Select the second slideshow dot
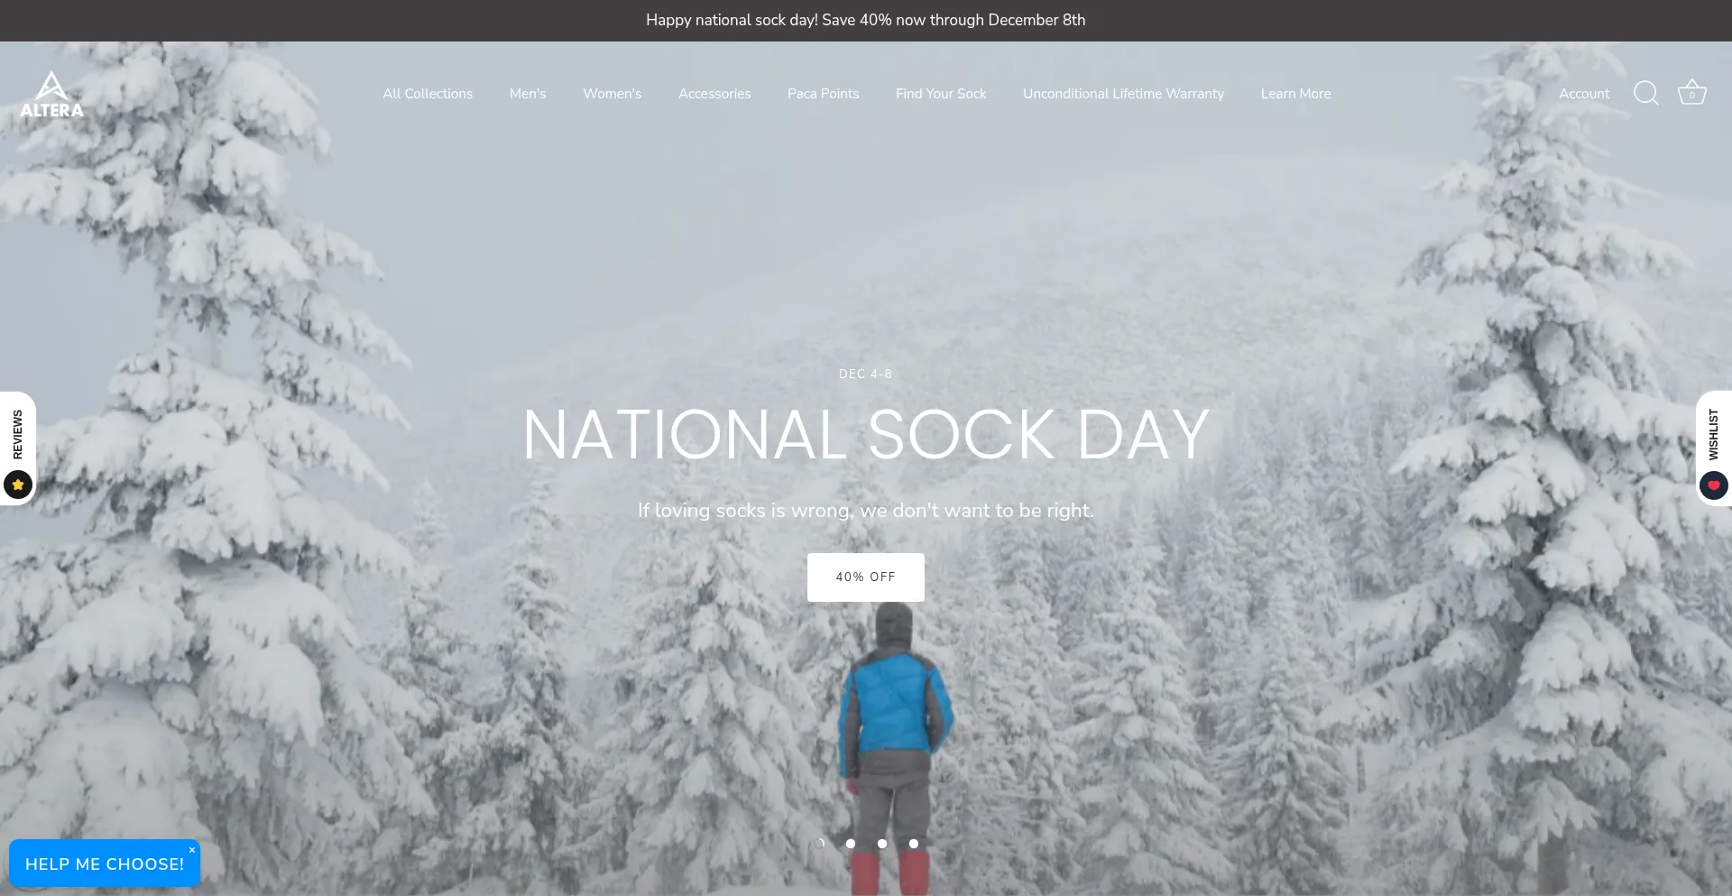Viewport: 1732px width, 896px height. click(851, 844)
